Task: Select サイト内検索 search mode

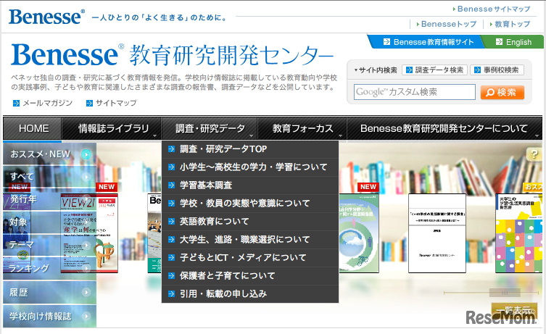Action: click(376, 70)
